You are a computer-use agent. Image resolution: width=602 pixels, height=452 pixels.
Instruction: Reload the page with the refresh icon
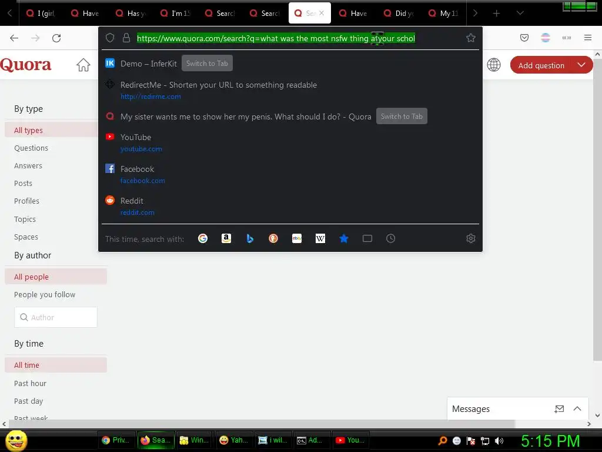pyautogui.click(x=56, y=38)
